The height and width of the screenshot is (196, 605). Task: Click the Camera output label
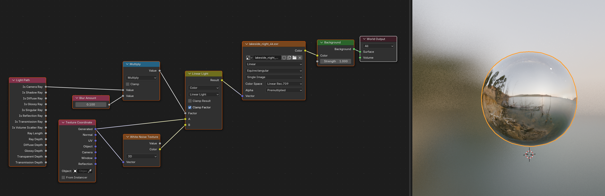click(x=87, y=152)
